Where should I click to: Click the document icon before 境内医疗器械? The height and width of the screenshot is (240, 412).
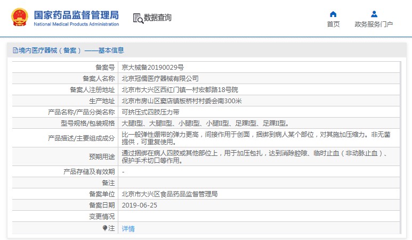tap(15, 51)
